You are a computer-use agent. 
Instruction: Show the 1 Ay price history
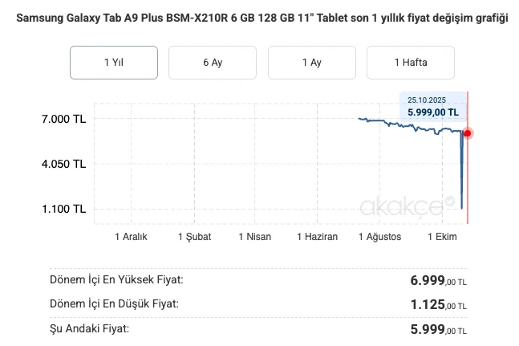(311, 63)
